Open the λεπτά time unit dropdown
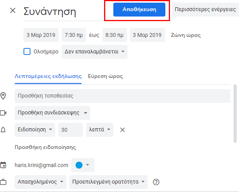The image size is (239, 192). 100,130
